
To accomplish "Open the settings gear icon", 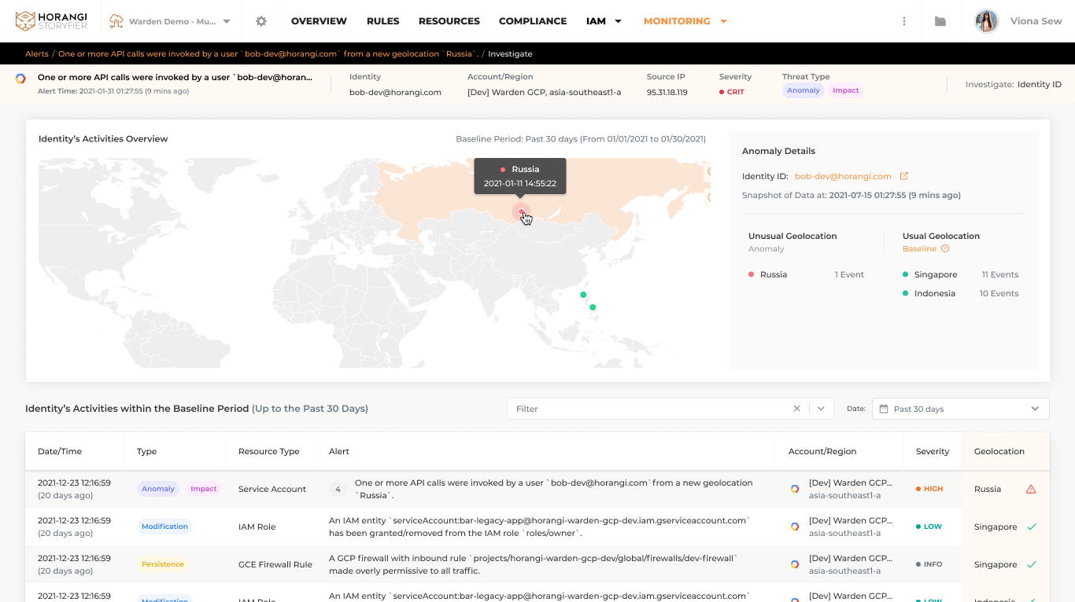I will point(261,21).
